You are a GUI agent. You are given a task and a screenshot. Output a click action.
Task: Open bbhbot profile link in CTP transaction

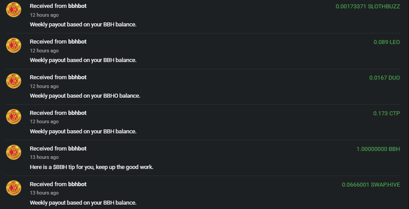click(77, 113)
